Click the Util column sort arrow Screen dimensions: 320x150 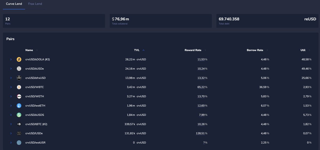click(309, 50)
